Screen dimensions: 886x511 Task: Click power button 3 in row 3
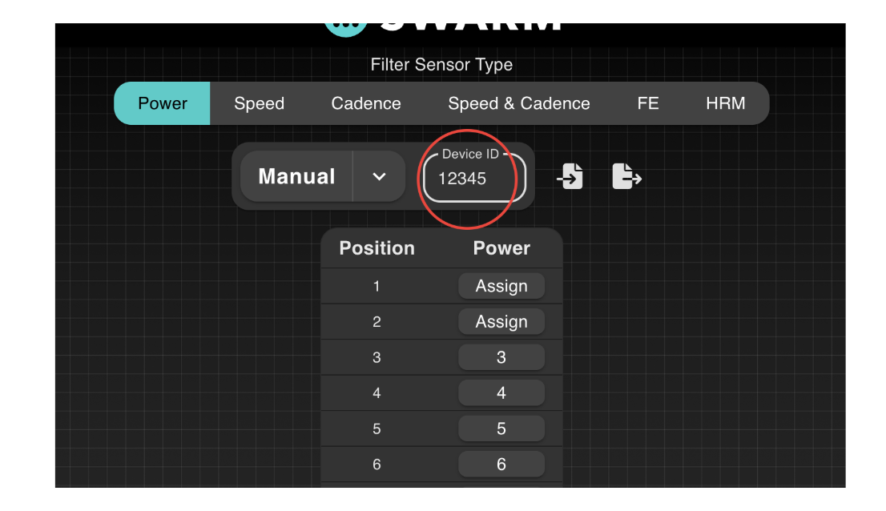[x=501, y=357]
